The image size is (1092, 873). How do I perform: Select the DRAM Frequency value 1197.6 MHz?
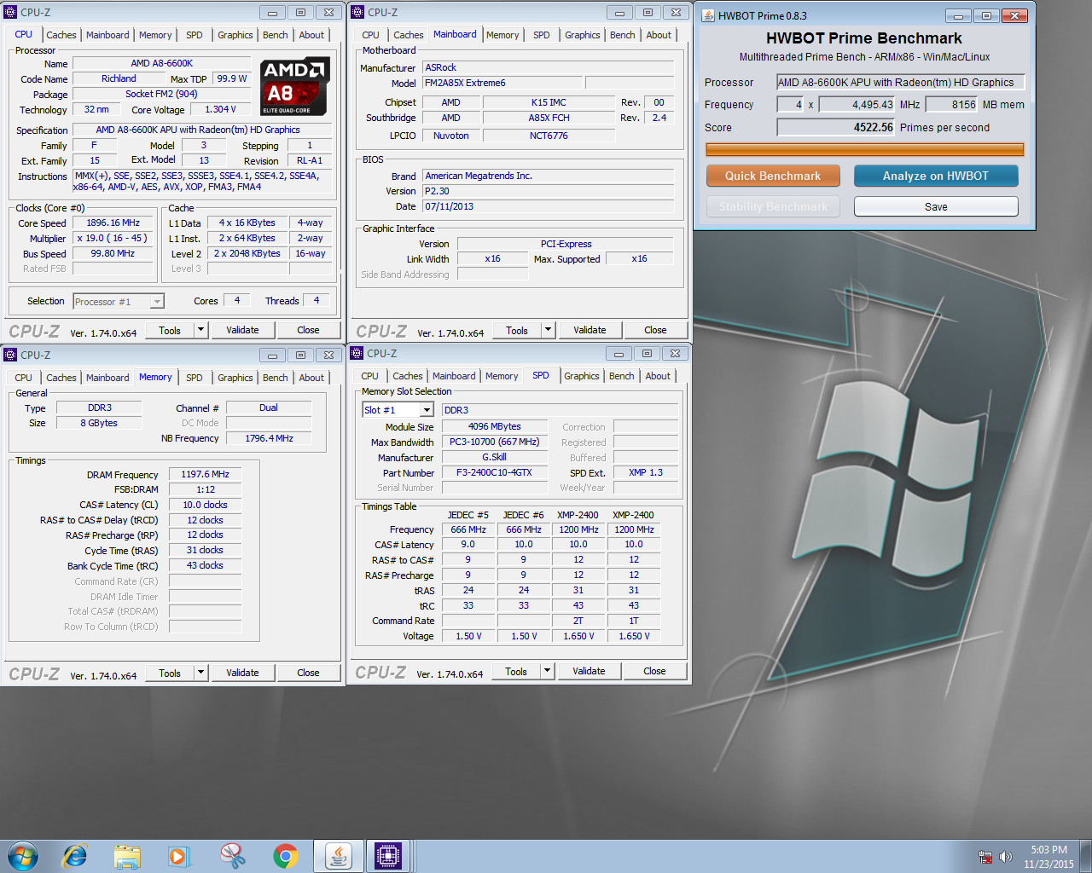[205, 474]
